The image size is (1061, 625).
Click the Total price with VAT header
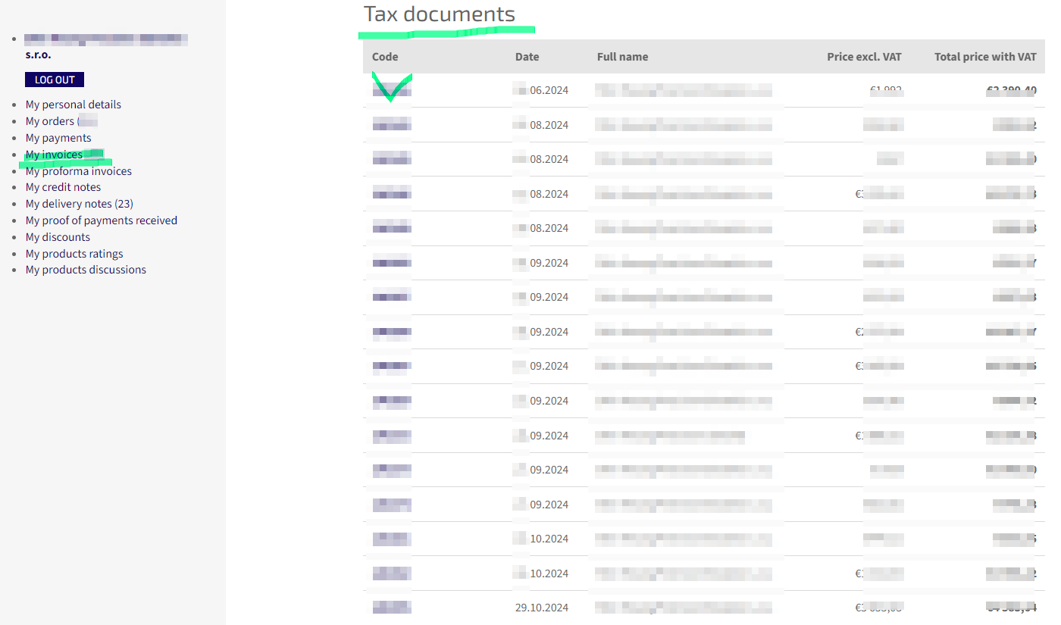click(x=984, y=57)
